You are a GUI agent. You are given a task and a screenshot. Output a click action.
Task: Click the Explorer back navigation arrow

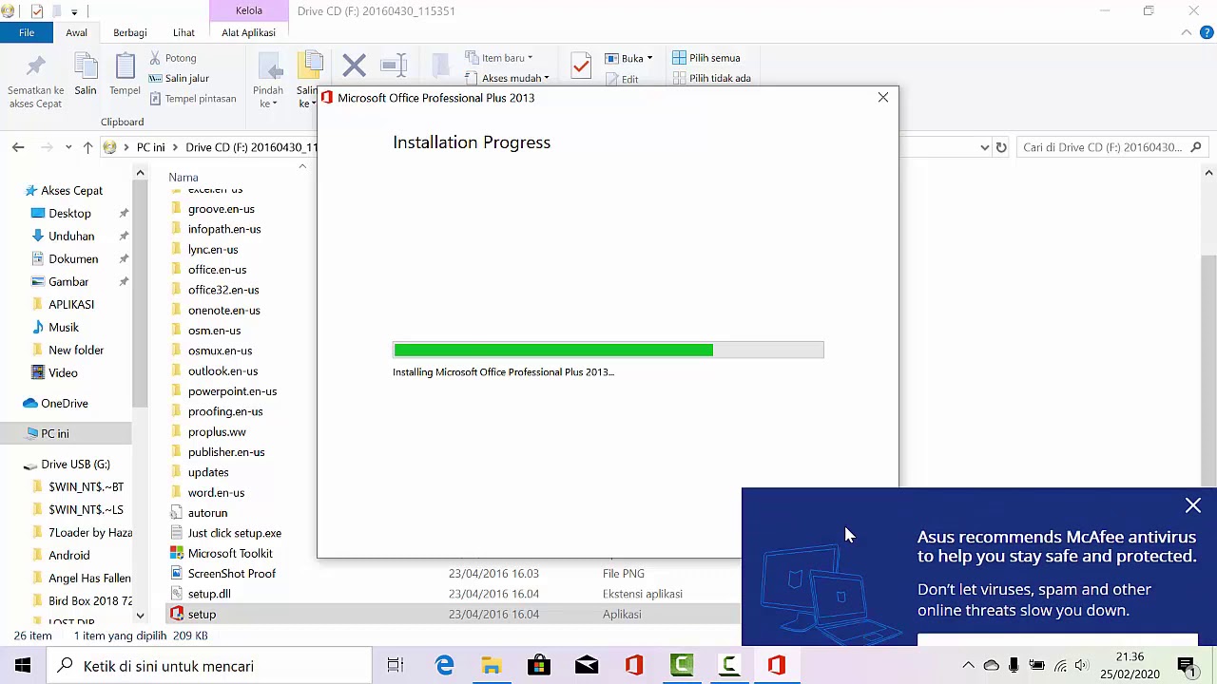point(18,147)
